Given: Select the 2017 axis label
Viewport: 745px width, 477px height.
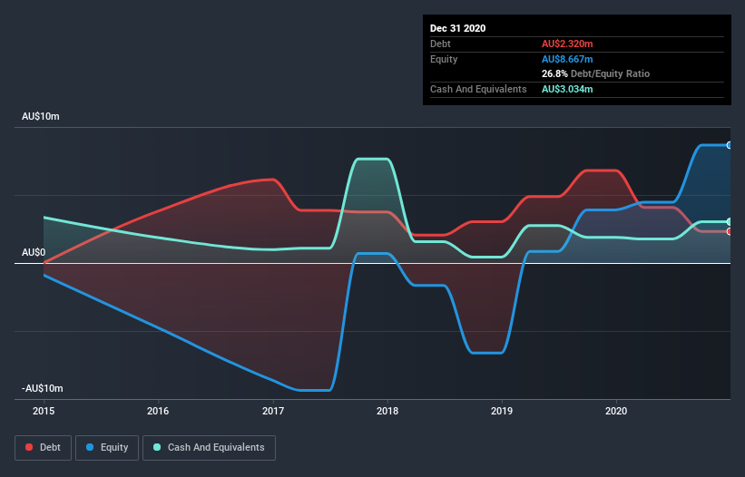Looking at the screenshot, I should (273, 411).
